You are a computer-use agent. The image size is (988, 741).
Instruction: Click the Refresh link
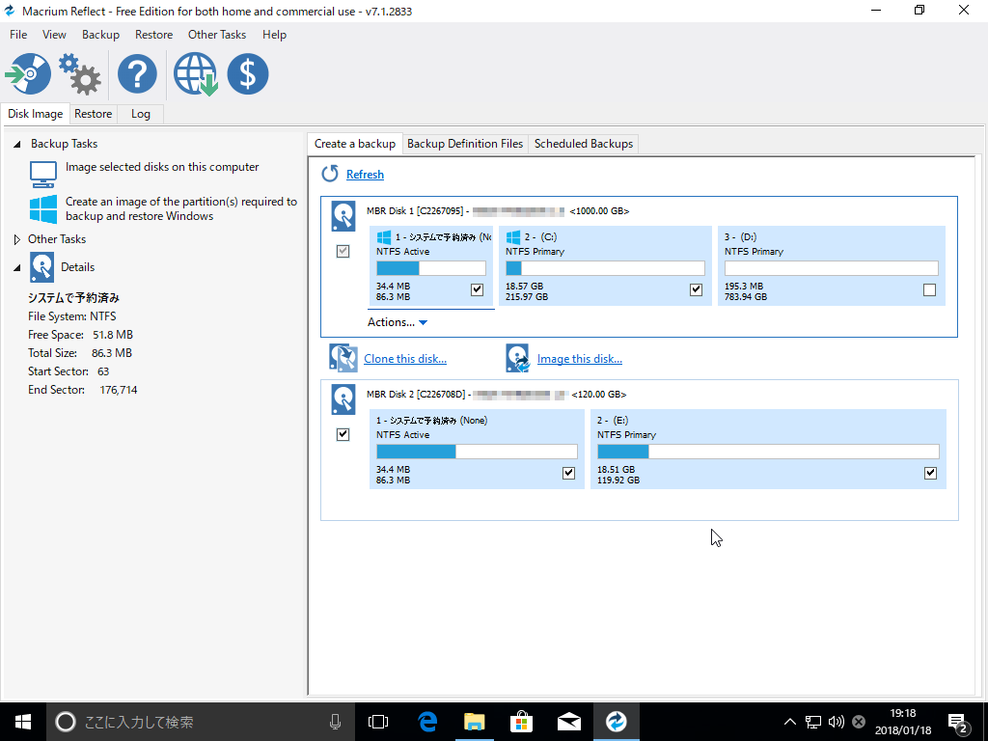click(365, 175)
